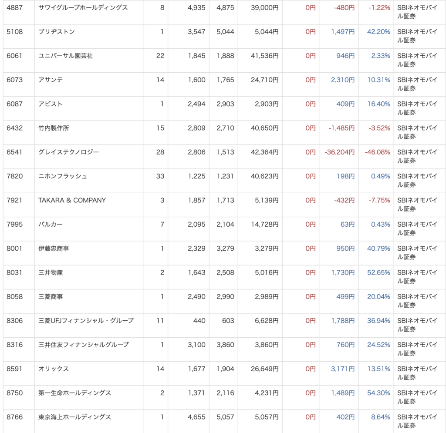Click 3,171円 profit value
Screen dimensions: 446x433
(x=343, y=369)
